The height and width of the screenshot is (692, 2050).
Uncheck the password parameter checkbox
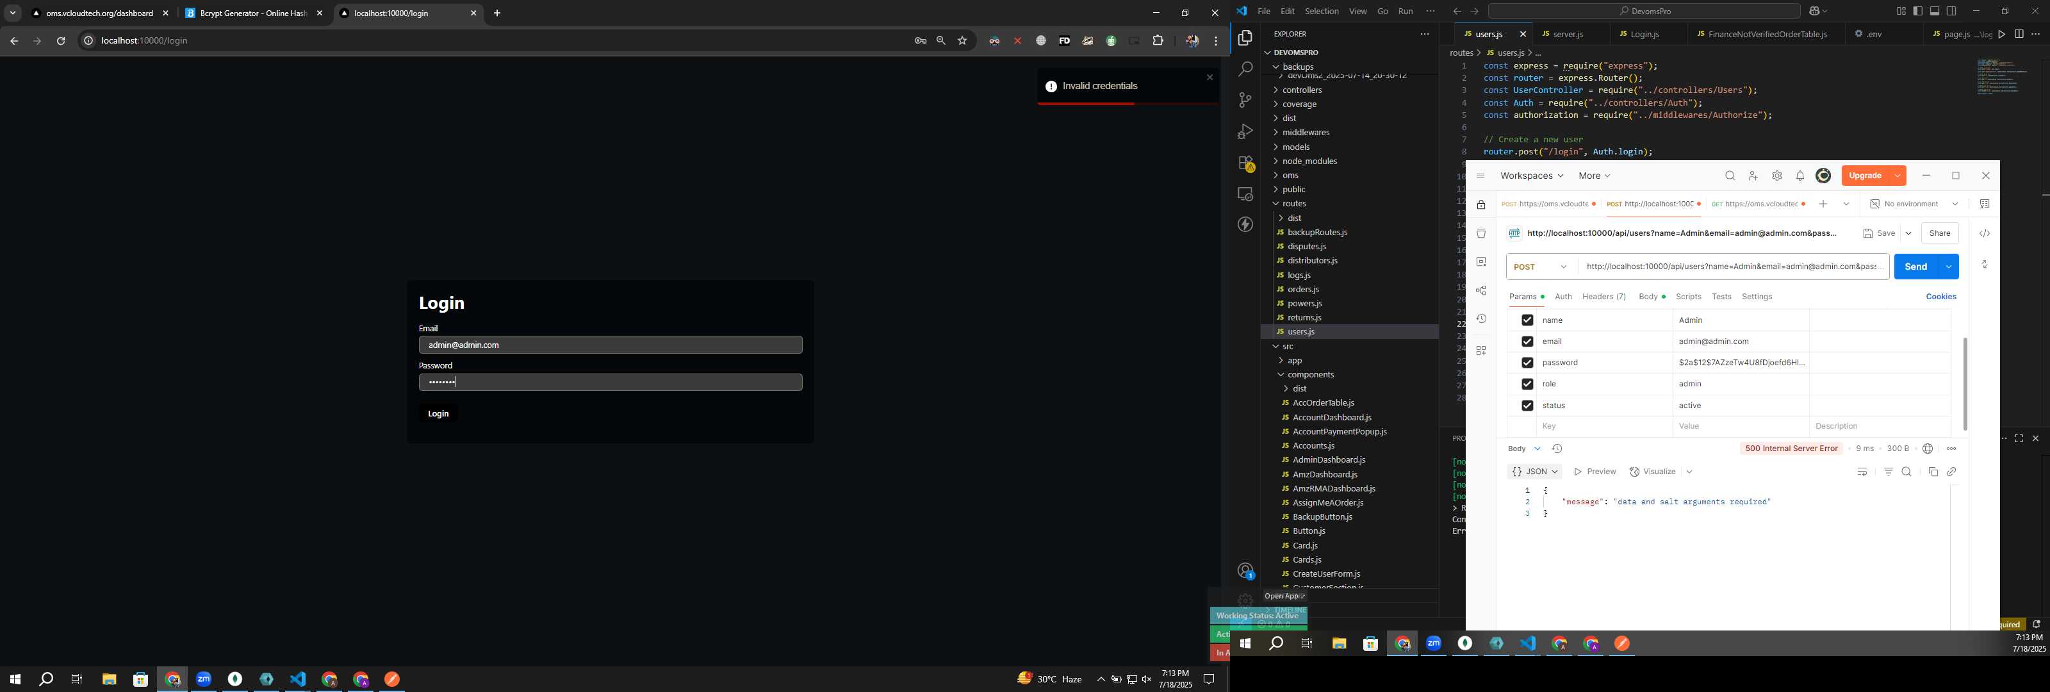[x=1527, y=363]
